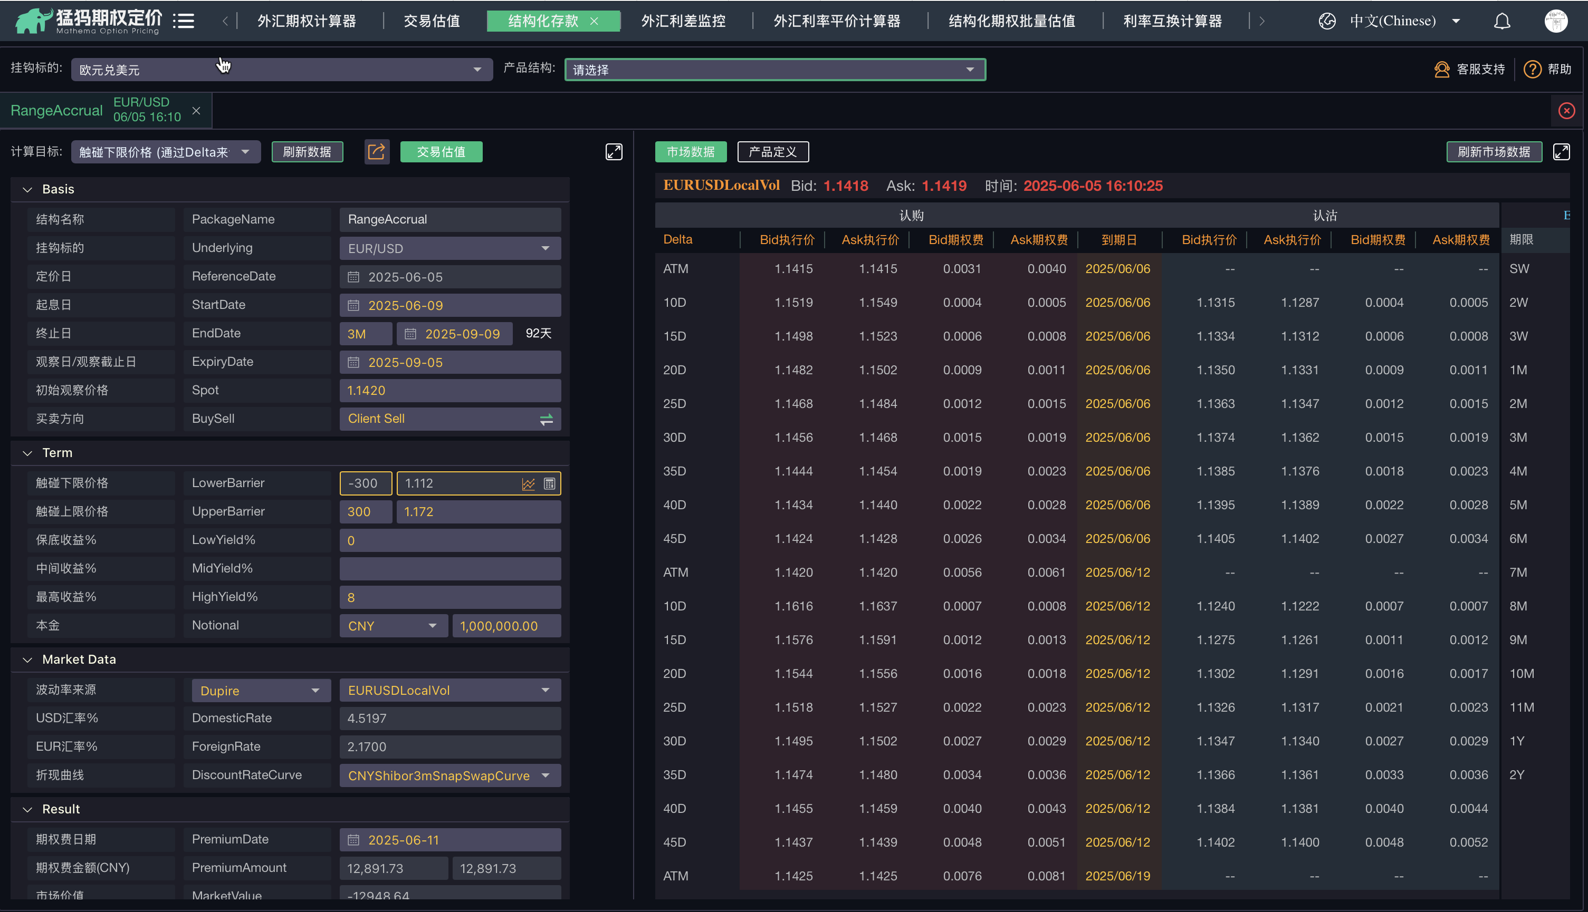Image resolution: width=1588 pixels, height=912 pixels.
Task: Switch to the 外汇期权计算器 tab
Action: pyautogui.click(x=307, y=21)
